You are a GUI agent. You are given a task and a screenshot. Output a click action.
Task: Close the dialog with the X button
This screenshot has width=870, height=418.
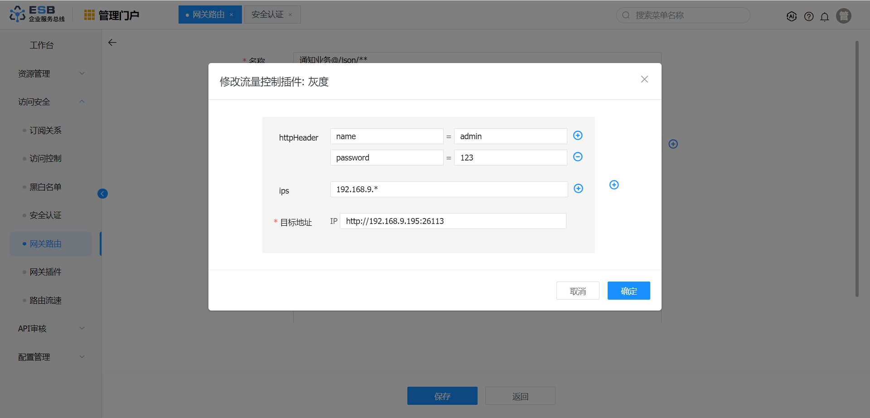click(644, 79)
